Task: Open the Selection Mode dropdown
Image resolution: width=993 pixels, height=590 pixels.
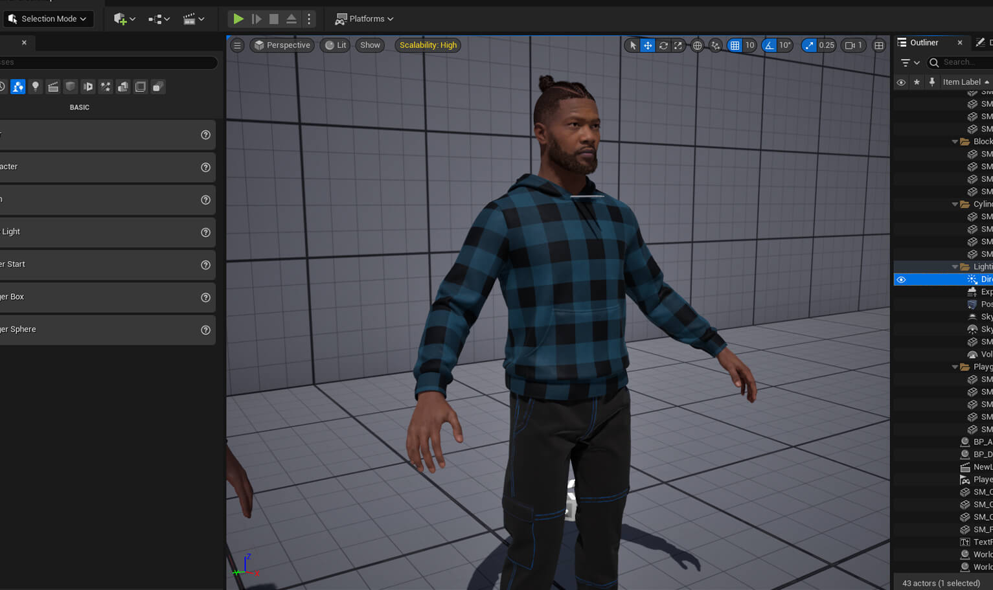Action: click(49, 19)
